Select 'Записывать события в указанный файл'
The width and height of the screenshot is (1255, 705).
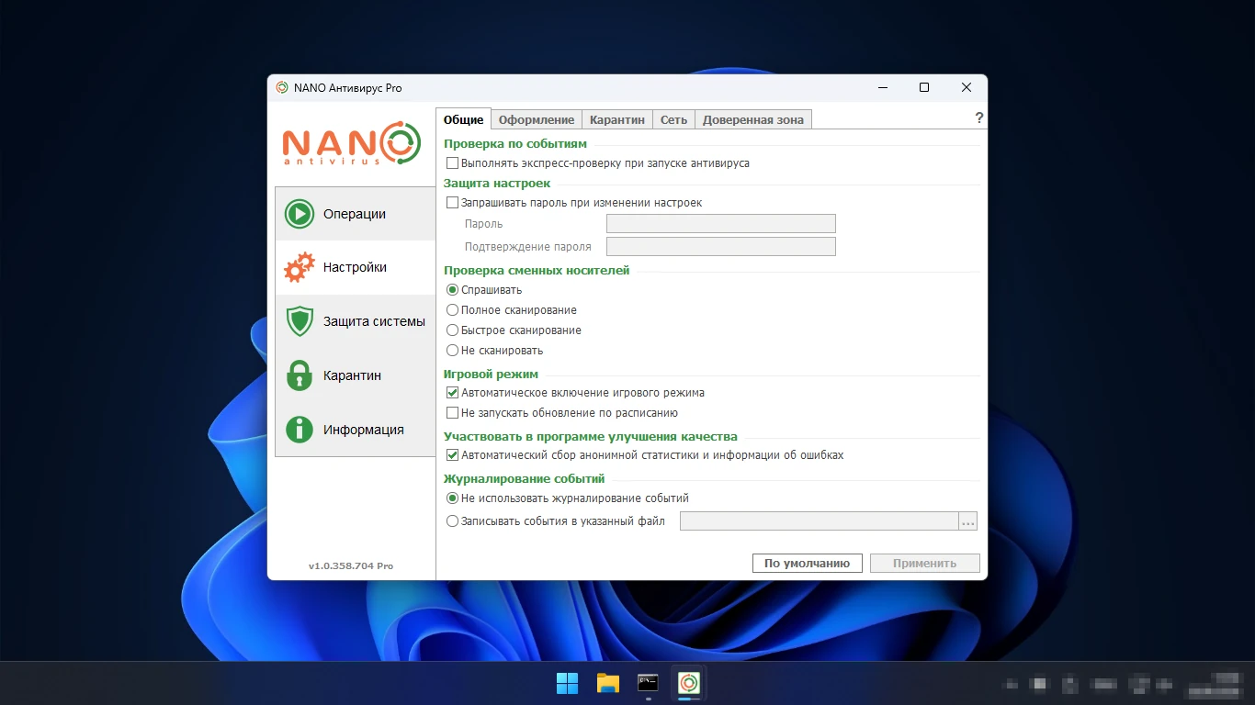(452, 521)
